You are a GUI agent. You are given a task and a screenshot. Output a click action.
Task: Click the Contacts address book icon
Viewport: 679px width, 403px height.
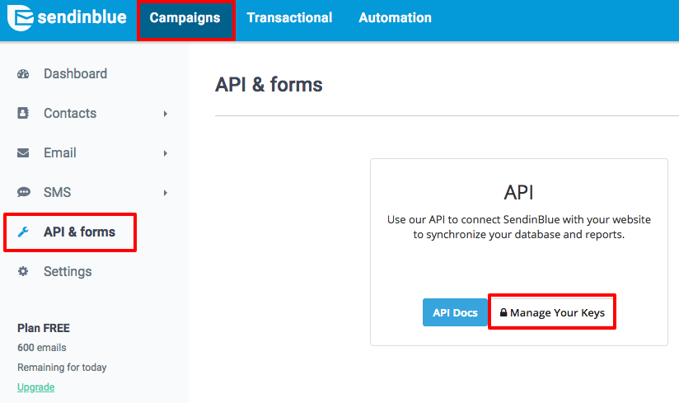(23, 114)
